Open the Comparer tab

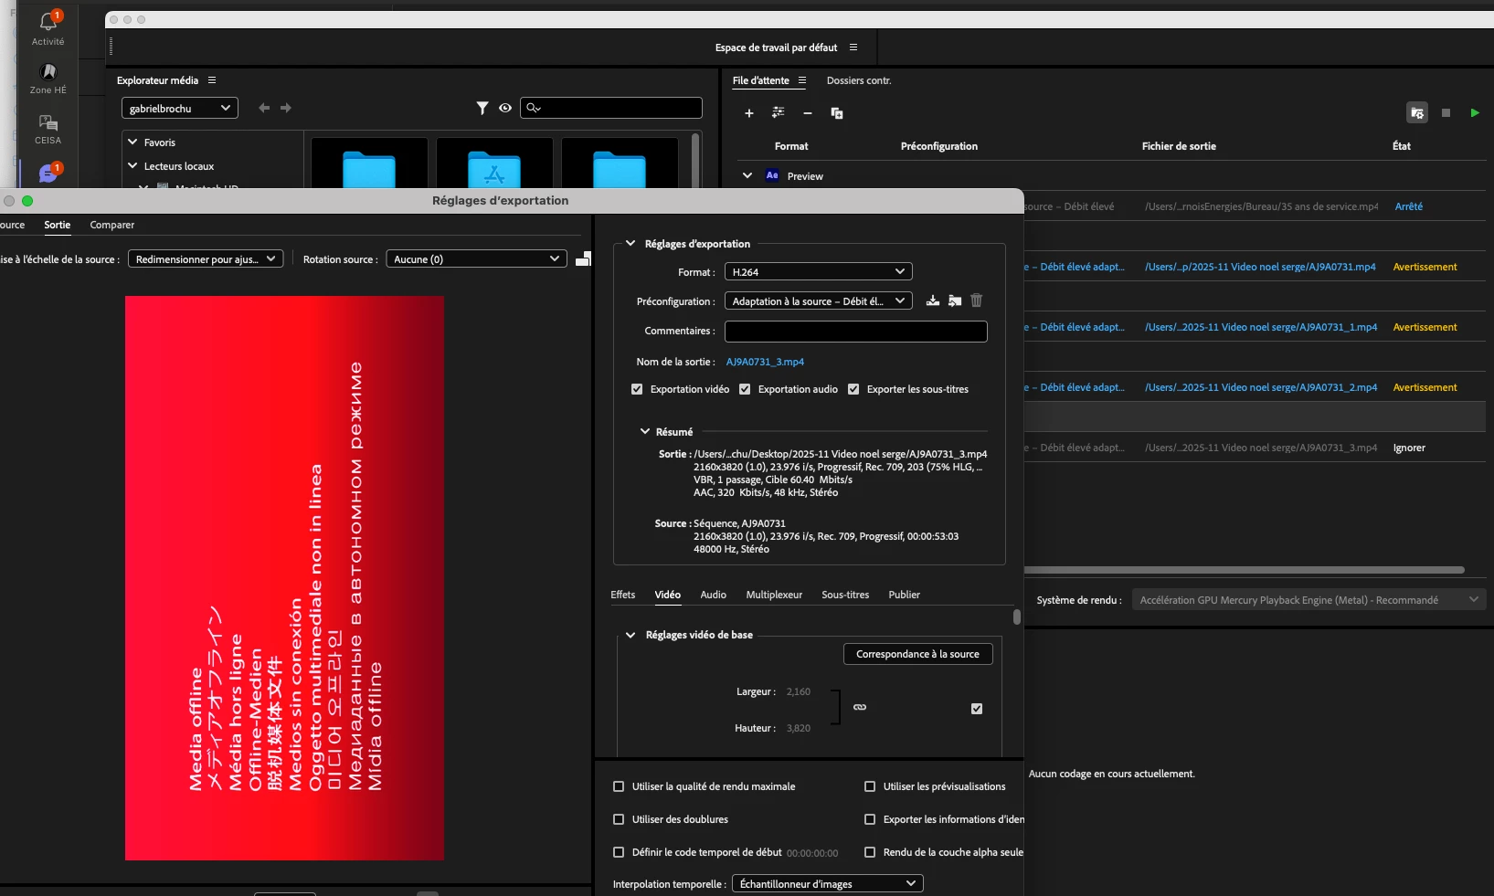tap(112, 225)
